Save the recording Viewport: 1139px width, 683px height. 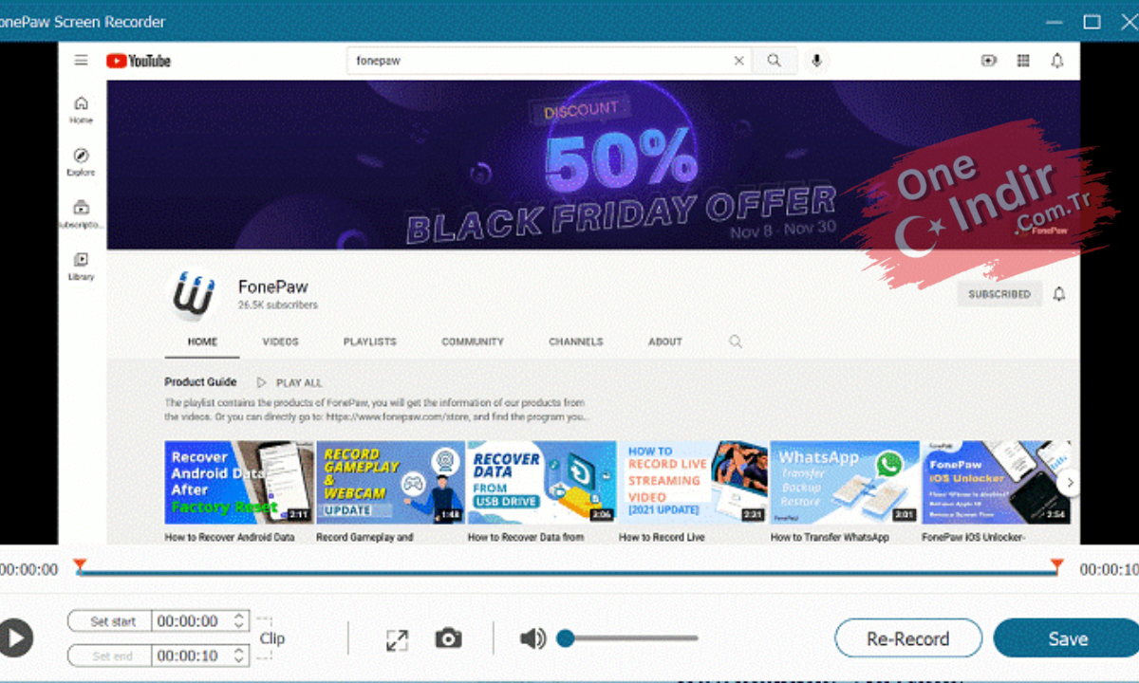tap(1068, 638)
